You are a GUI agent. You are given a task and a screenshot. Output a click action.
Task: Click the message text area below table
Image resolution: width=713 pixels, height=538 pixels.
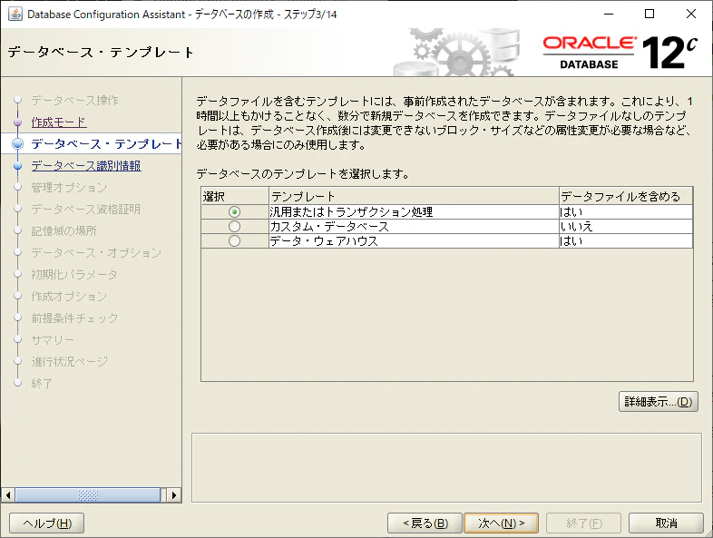pyautogui.click(x=446, y=468)
